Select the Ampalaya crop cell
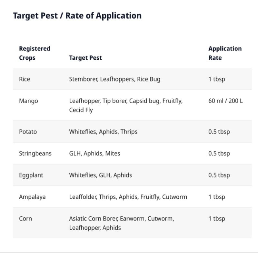 32,197
